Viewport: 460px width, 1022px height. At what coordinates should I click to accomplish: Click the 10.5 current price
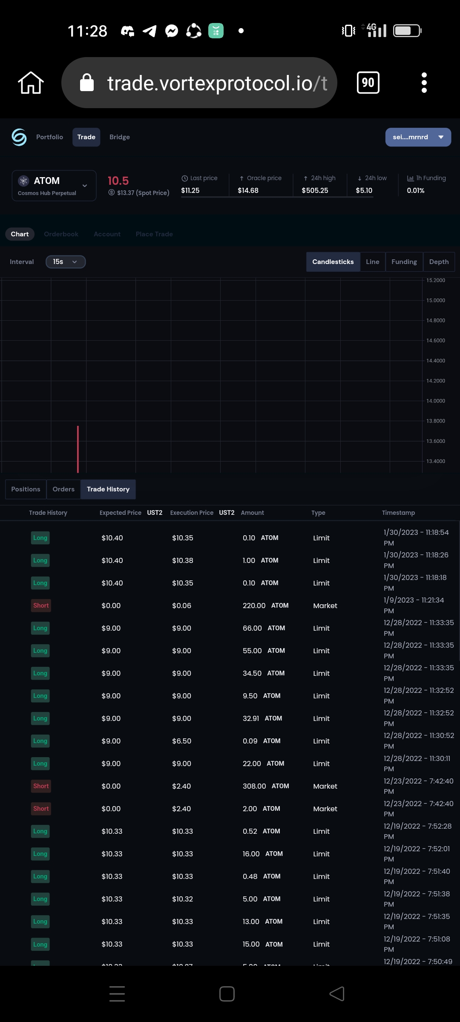click(x=118, y=181)
